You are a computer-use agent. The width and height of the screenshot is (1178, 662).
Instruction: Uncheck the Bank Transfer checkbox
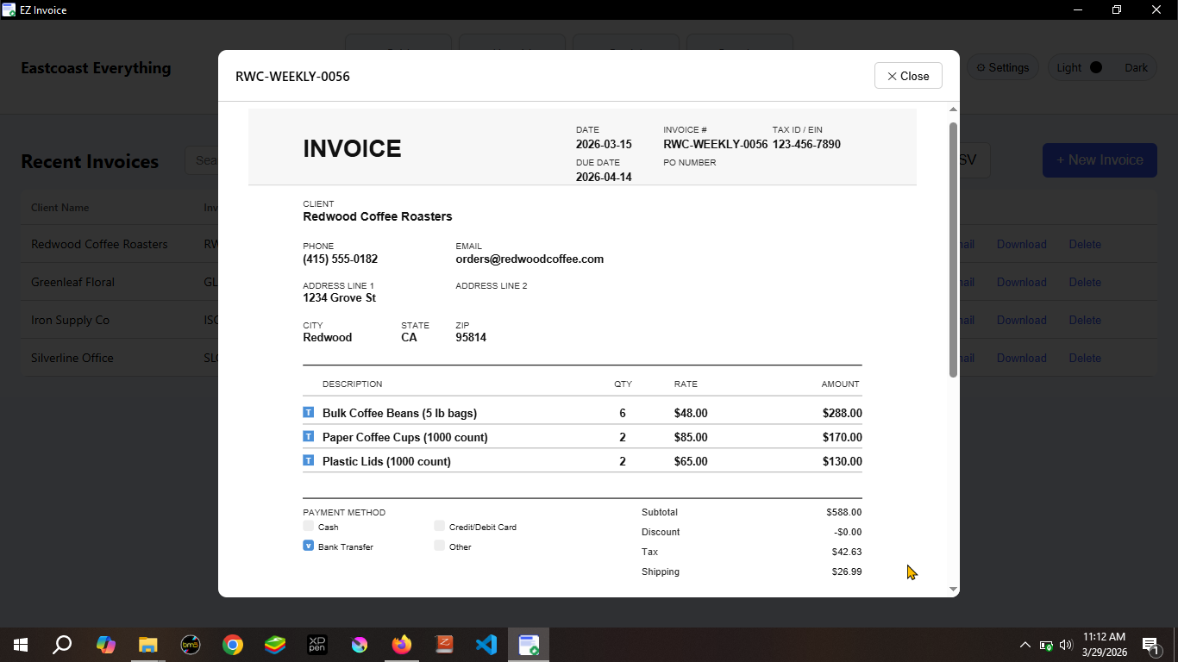(308, 546)
